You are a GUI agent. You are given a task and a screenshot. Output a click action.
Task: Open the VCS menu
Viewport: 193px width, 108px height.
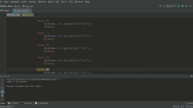71,2
